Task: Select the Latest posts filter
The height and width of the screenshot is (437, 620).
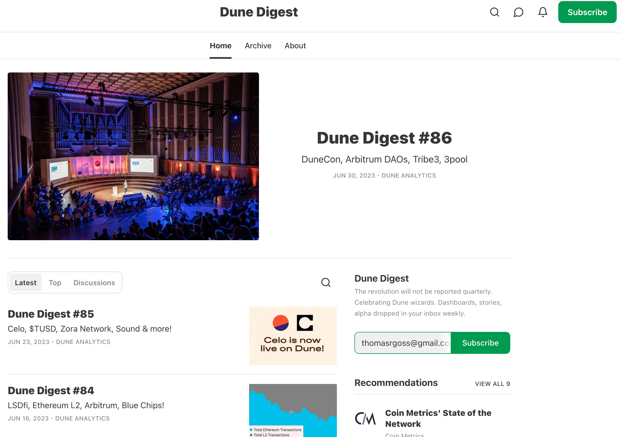Action: 26,282
